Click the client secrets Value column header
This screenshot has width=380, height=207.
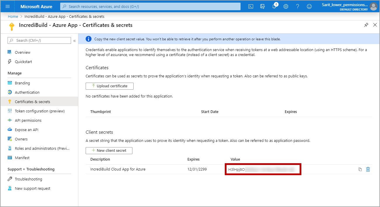pyautogui.click(x=235, y=159)
